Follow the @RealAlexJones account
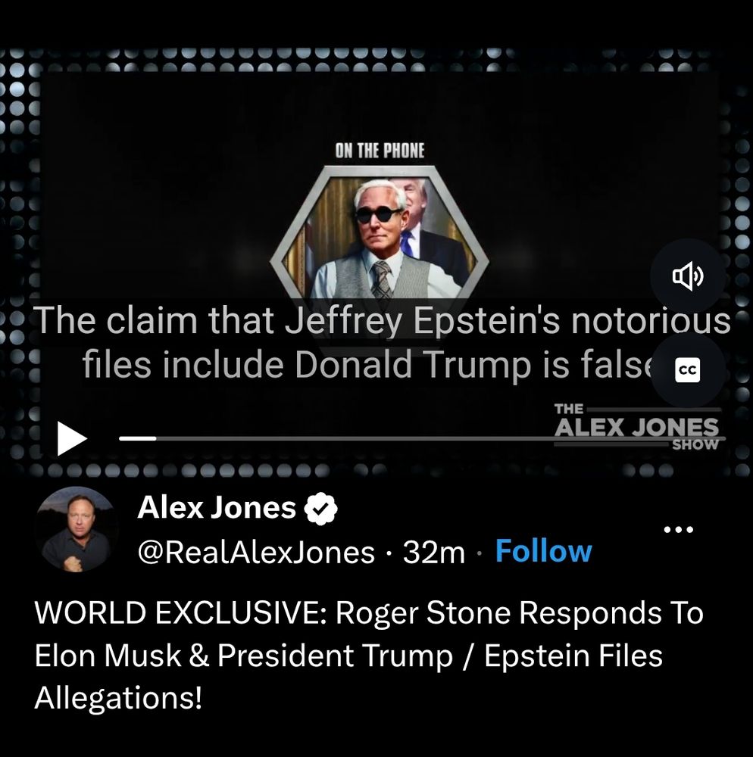Screen dimensions: 753x757 (x=543, y=551)
